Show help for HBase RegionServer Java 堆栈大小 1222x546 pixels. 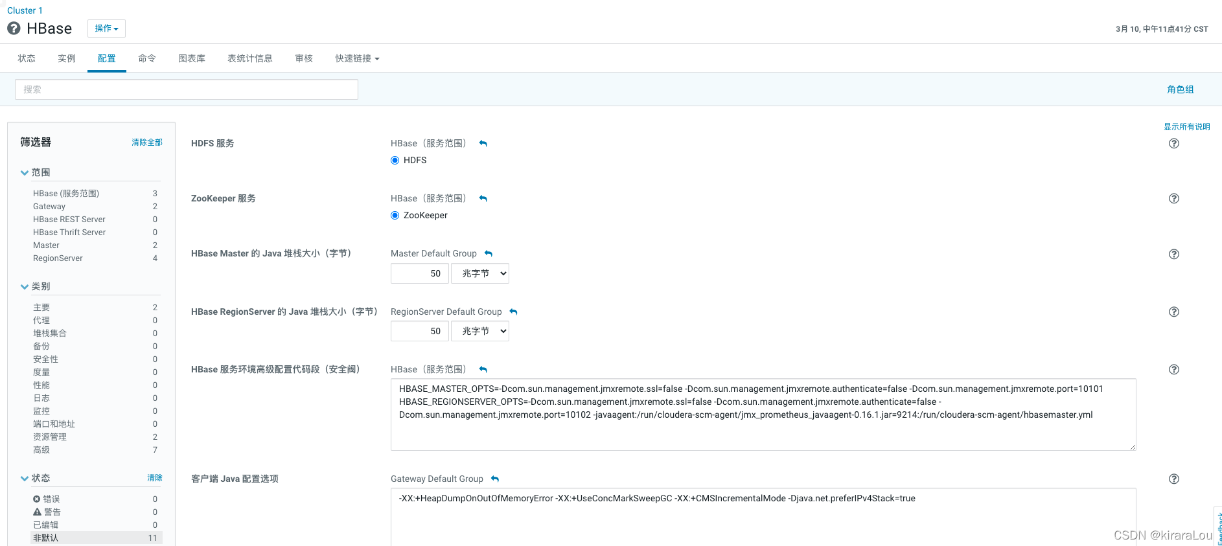(x=1173, y=312)
